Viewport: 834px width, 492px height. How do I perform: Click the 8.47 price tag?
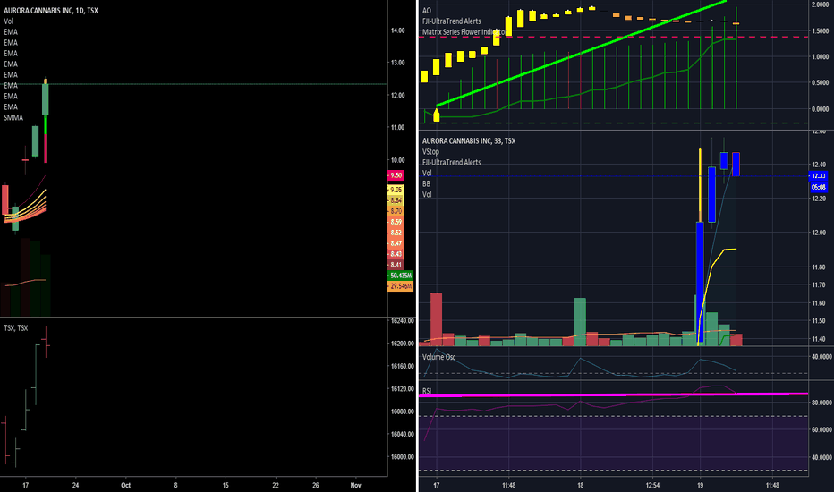coord(396,243)
